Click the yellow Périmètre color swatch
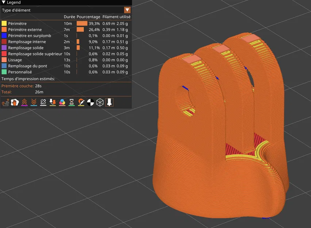Viewport: 311px width, 228px height. tap(4, 23)
